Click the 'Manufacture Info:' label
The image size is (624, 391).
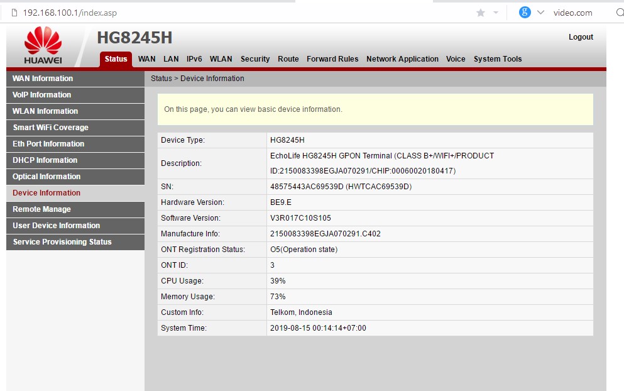click(190, 234)
